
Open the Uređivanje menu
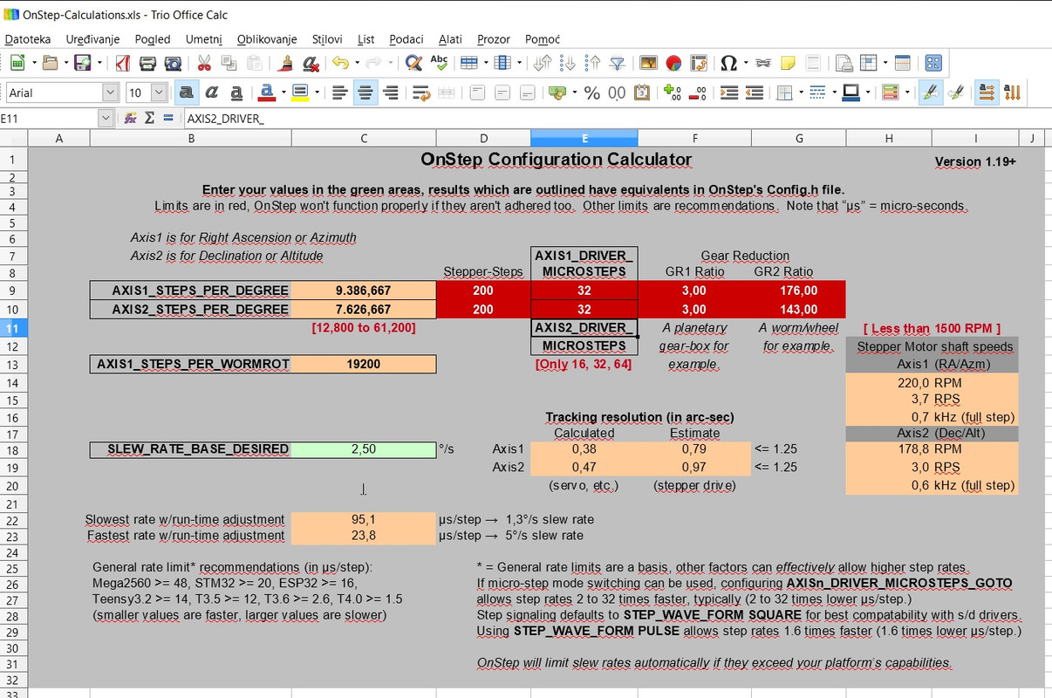point(93,39)
